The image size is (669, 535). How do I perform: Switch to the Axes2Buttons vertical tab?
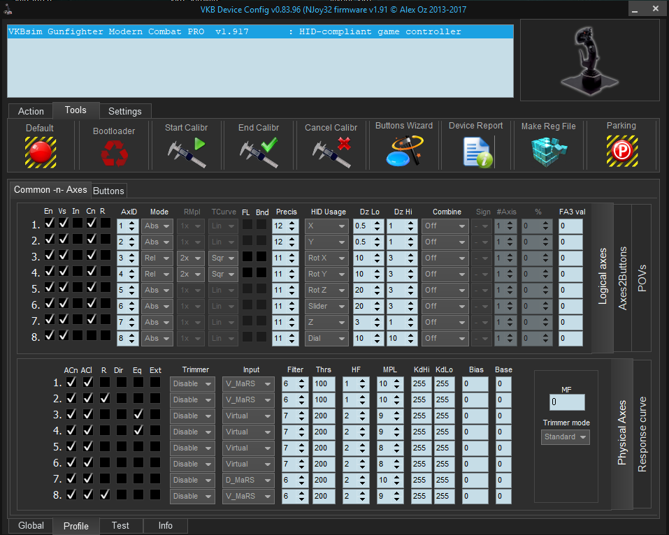[622, 278]
